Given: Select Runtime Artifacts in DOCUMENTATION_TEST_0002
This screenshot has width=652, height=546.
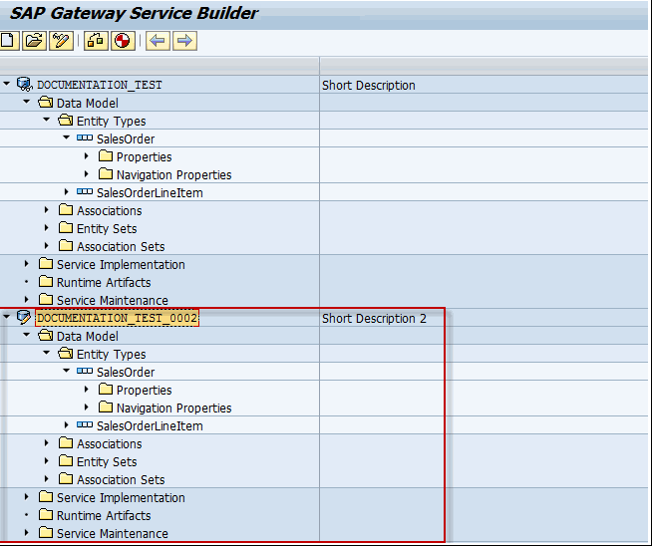Looking at the screenshot, I should [x=104, y=515].
